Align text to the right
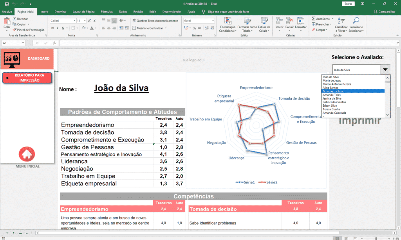Viewport: 401px width, 240px height. coord(114,28)
